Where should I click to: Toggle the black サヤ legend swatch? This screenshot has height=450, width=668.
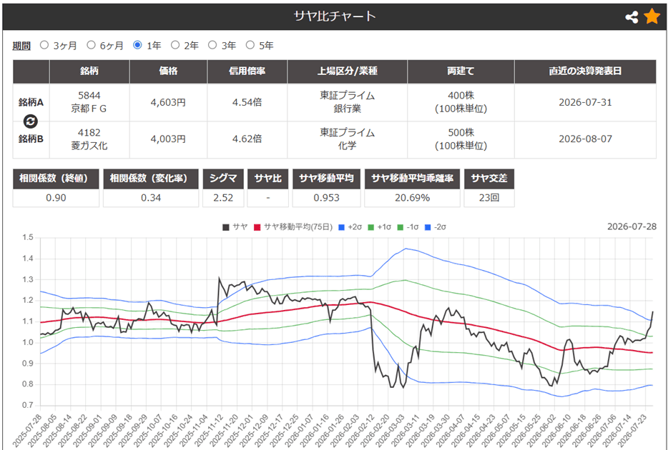click(x=226, y=227)
